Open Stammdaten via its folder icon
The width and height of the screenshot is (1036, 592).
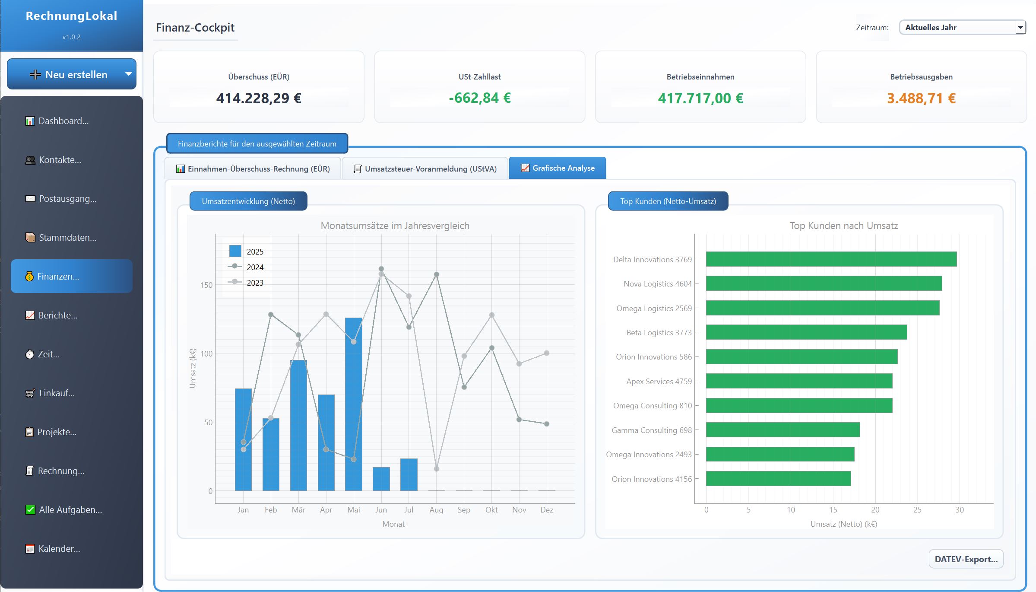tap(29, 237)
